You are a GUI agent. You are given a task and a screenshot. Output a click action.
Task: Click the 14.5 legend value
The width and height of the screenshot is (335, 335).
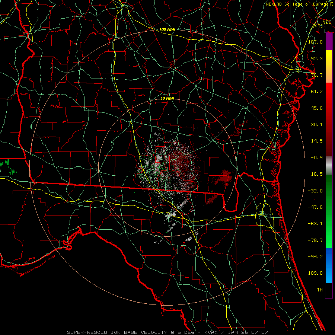coord(317,141)
